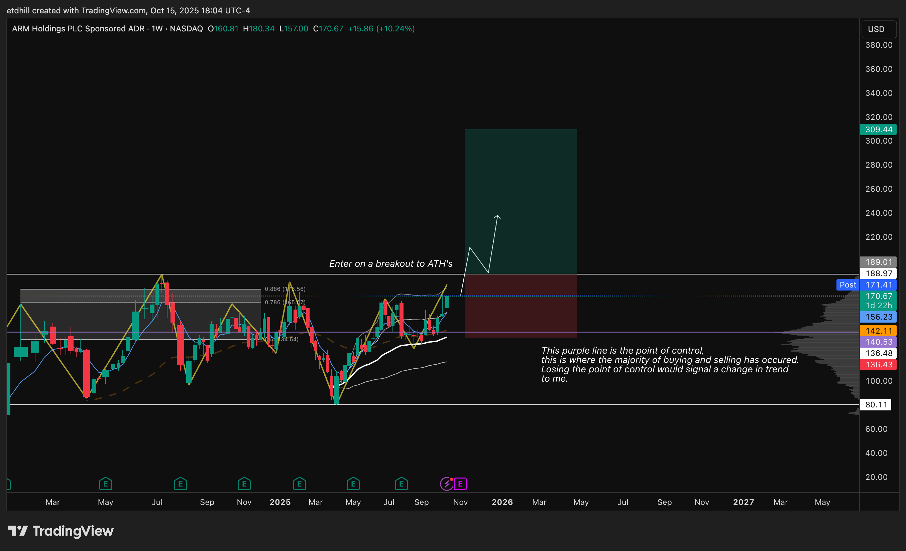Viewport: 906px width, 551px height.
Task: Click the TradingView logo
Action: (61, 531)
